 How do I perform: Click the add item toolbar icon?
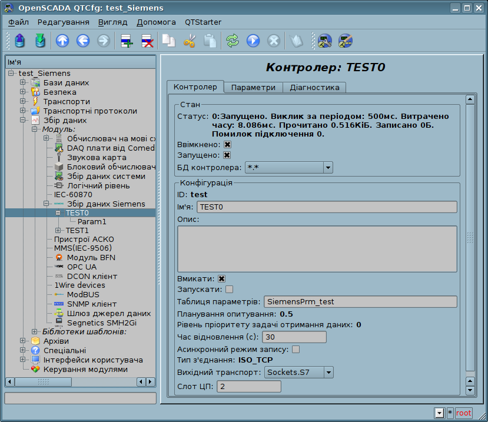coord(127,41)
